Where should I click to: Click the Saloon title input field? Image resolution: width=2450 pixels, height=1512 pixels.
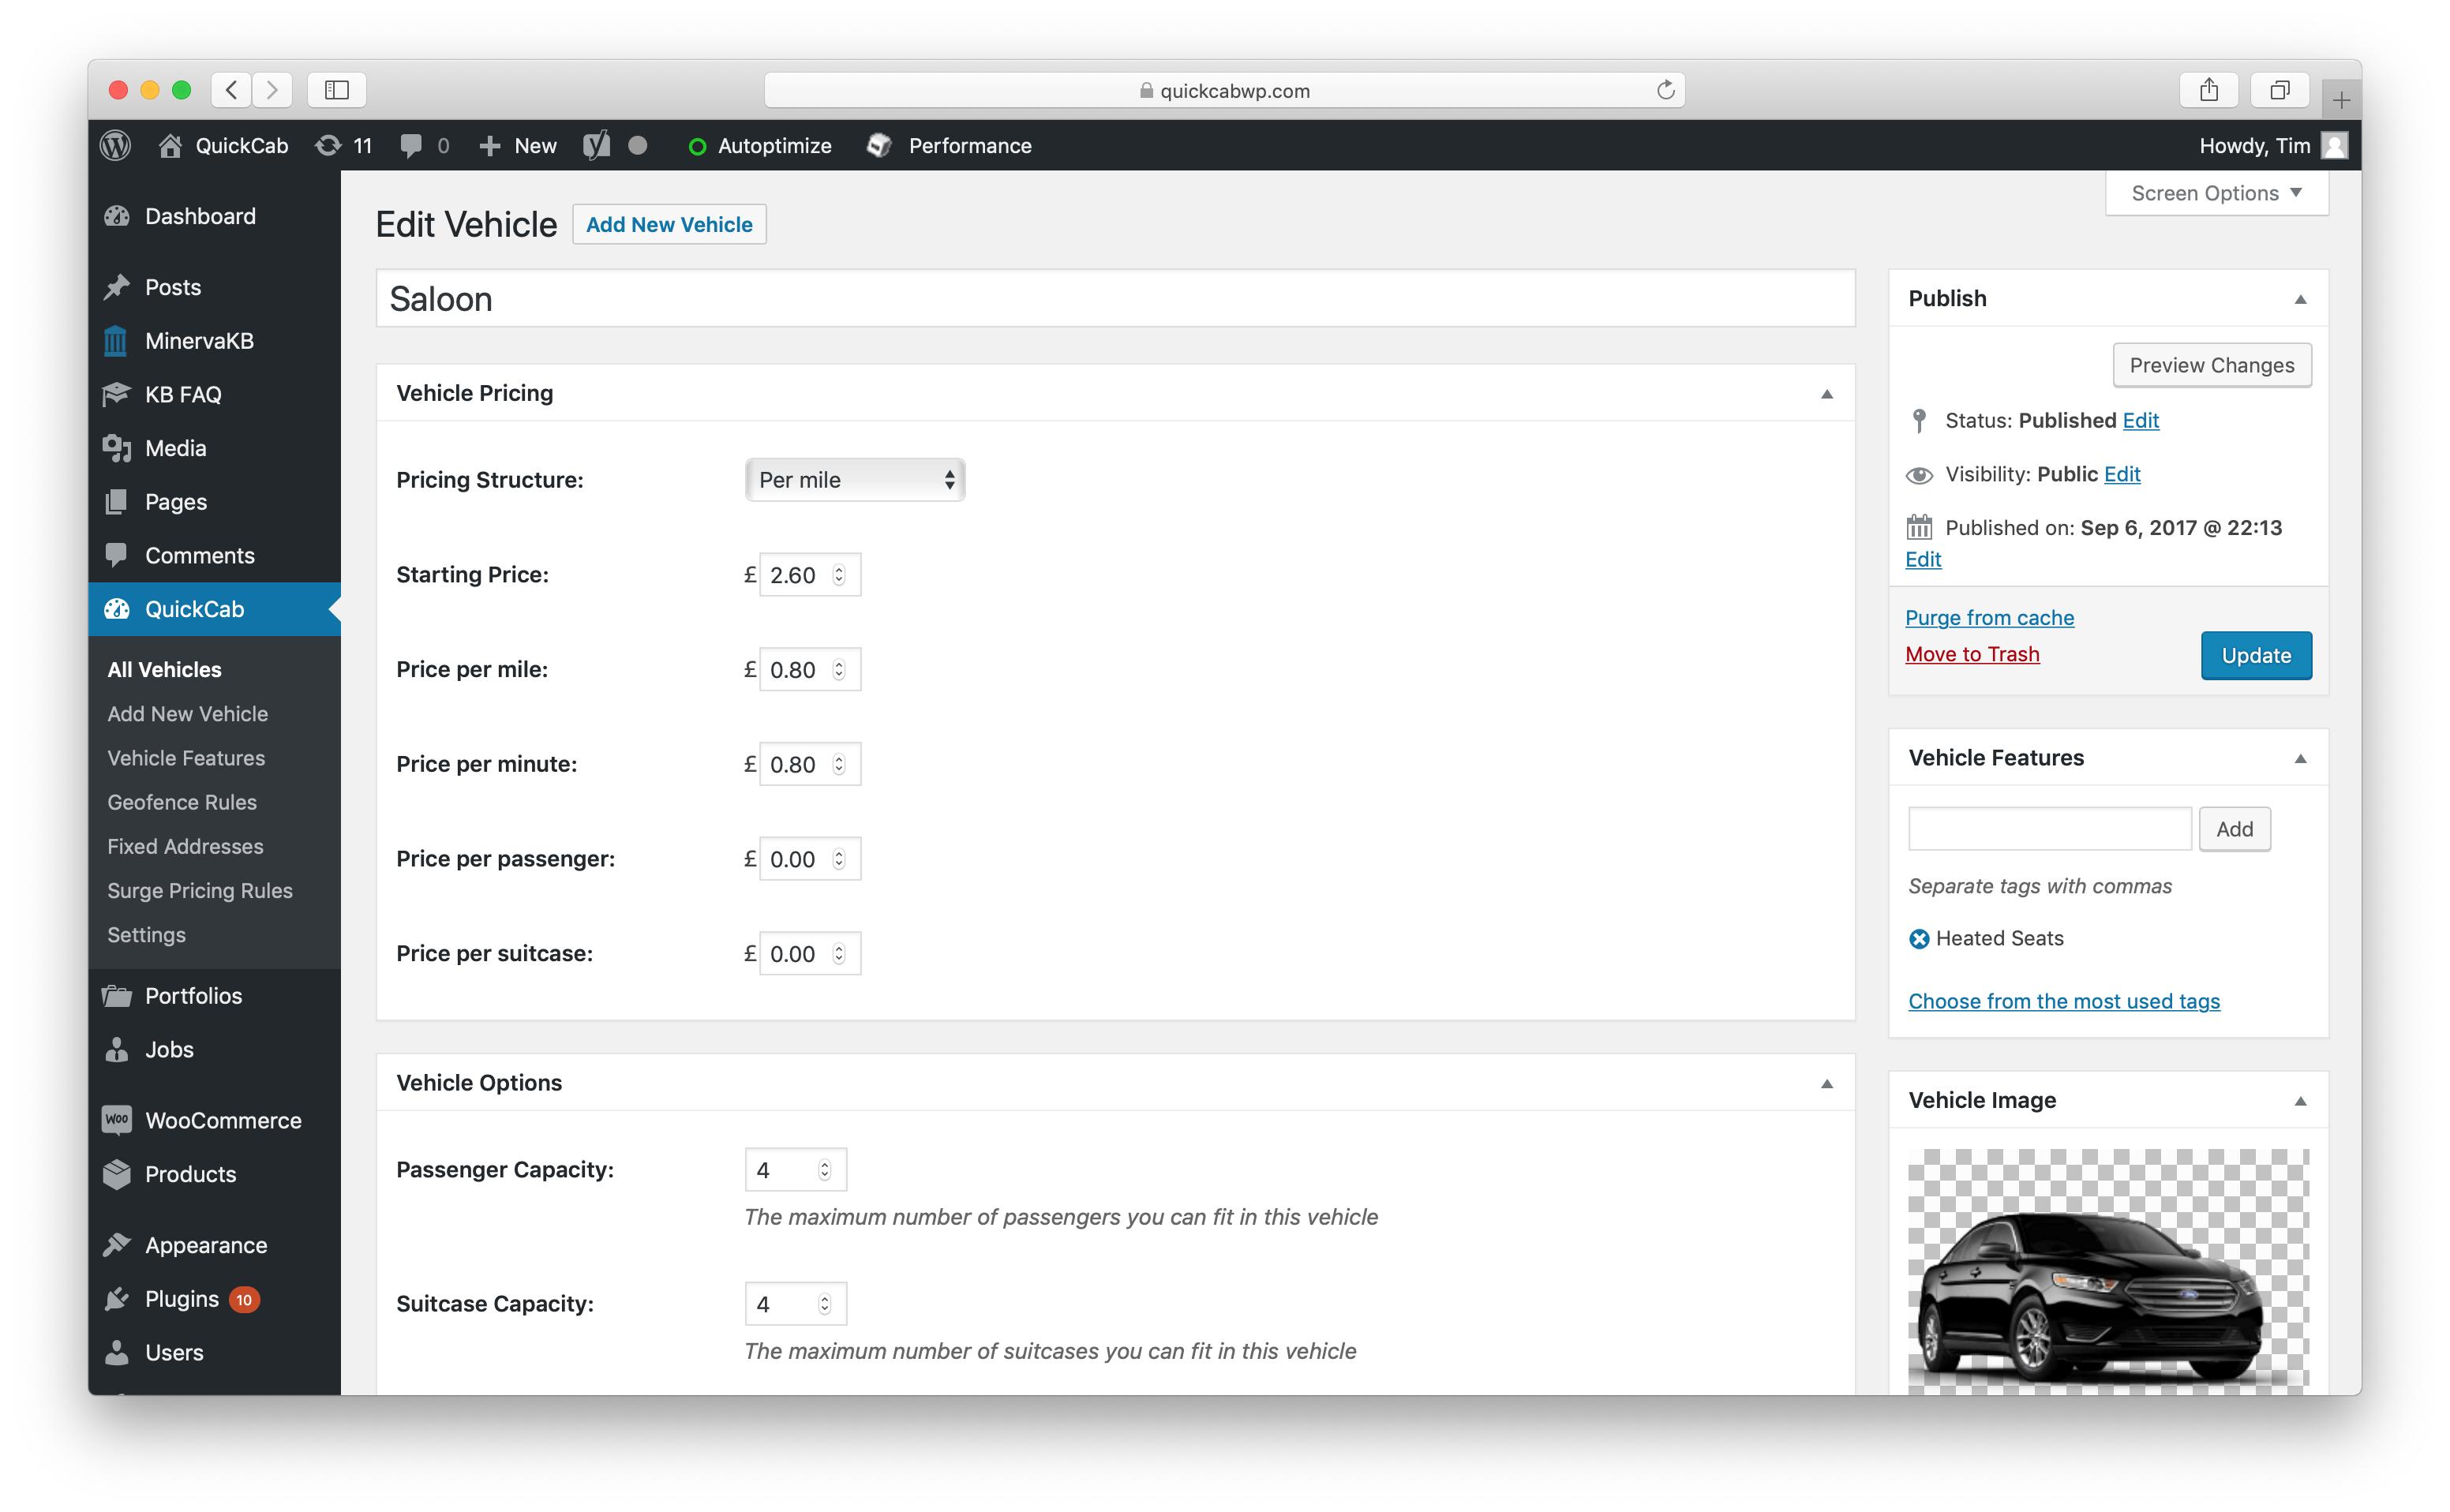point(1113,296)
